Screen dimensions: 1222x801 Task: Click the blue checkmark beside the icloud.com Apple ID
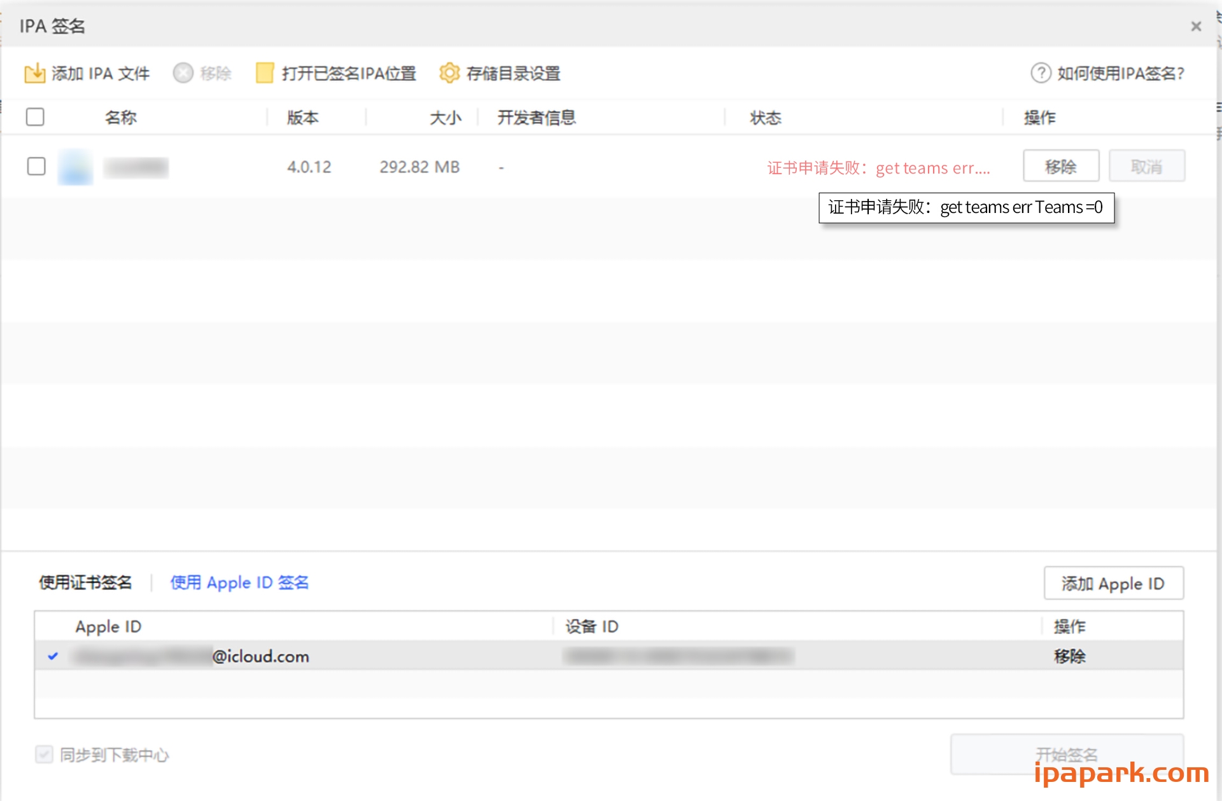[53, 656]
